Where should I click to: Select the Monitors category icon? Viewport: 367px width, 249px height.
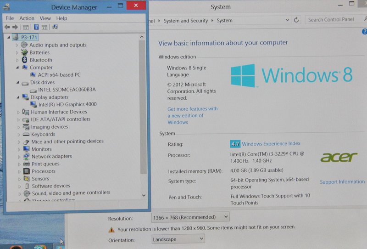click(26, 149)
